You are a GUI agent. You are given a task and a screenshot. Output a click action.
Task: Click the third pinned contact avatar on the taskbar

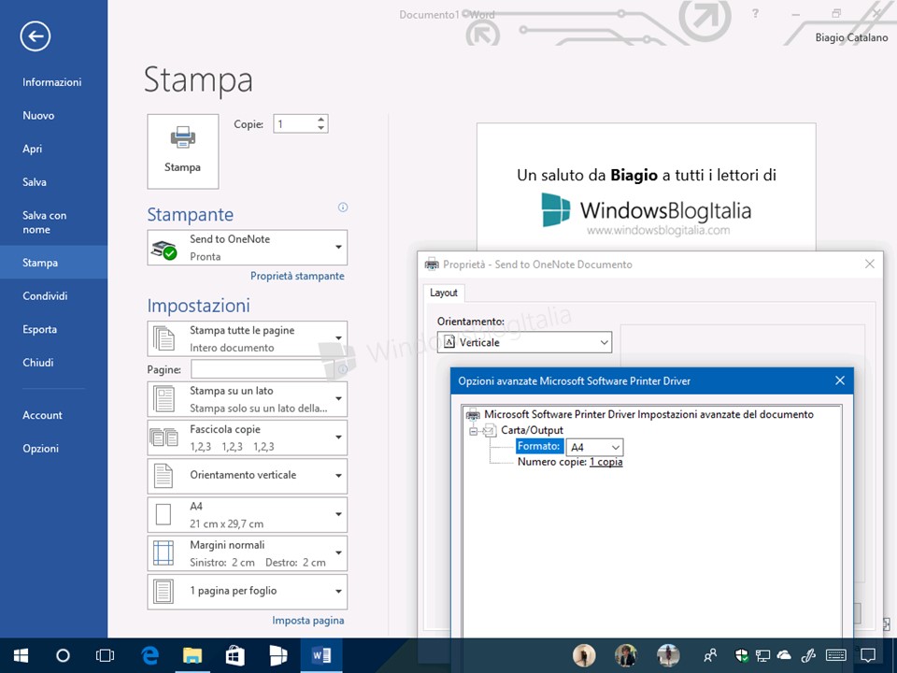667,655
